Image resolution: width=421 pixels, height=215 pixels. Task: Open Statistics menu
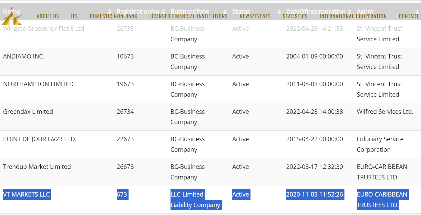click(x=295, y=16)
